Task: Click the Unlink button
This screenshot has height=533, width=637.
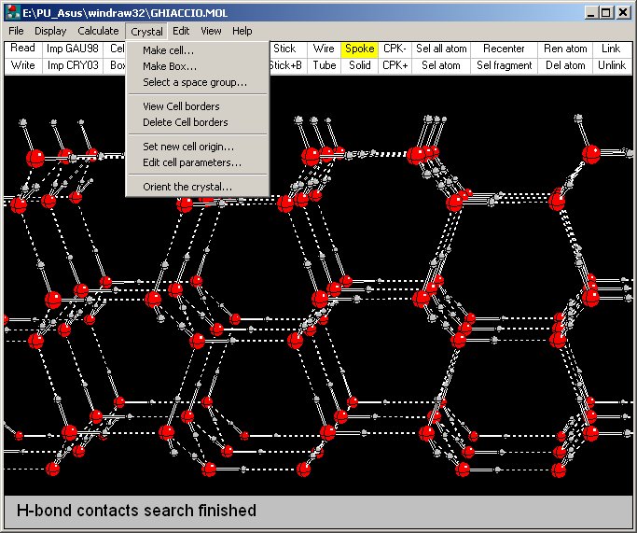Action: (x=612, y=65)
